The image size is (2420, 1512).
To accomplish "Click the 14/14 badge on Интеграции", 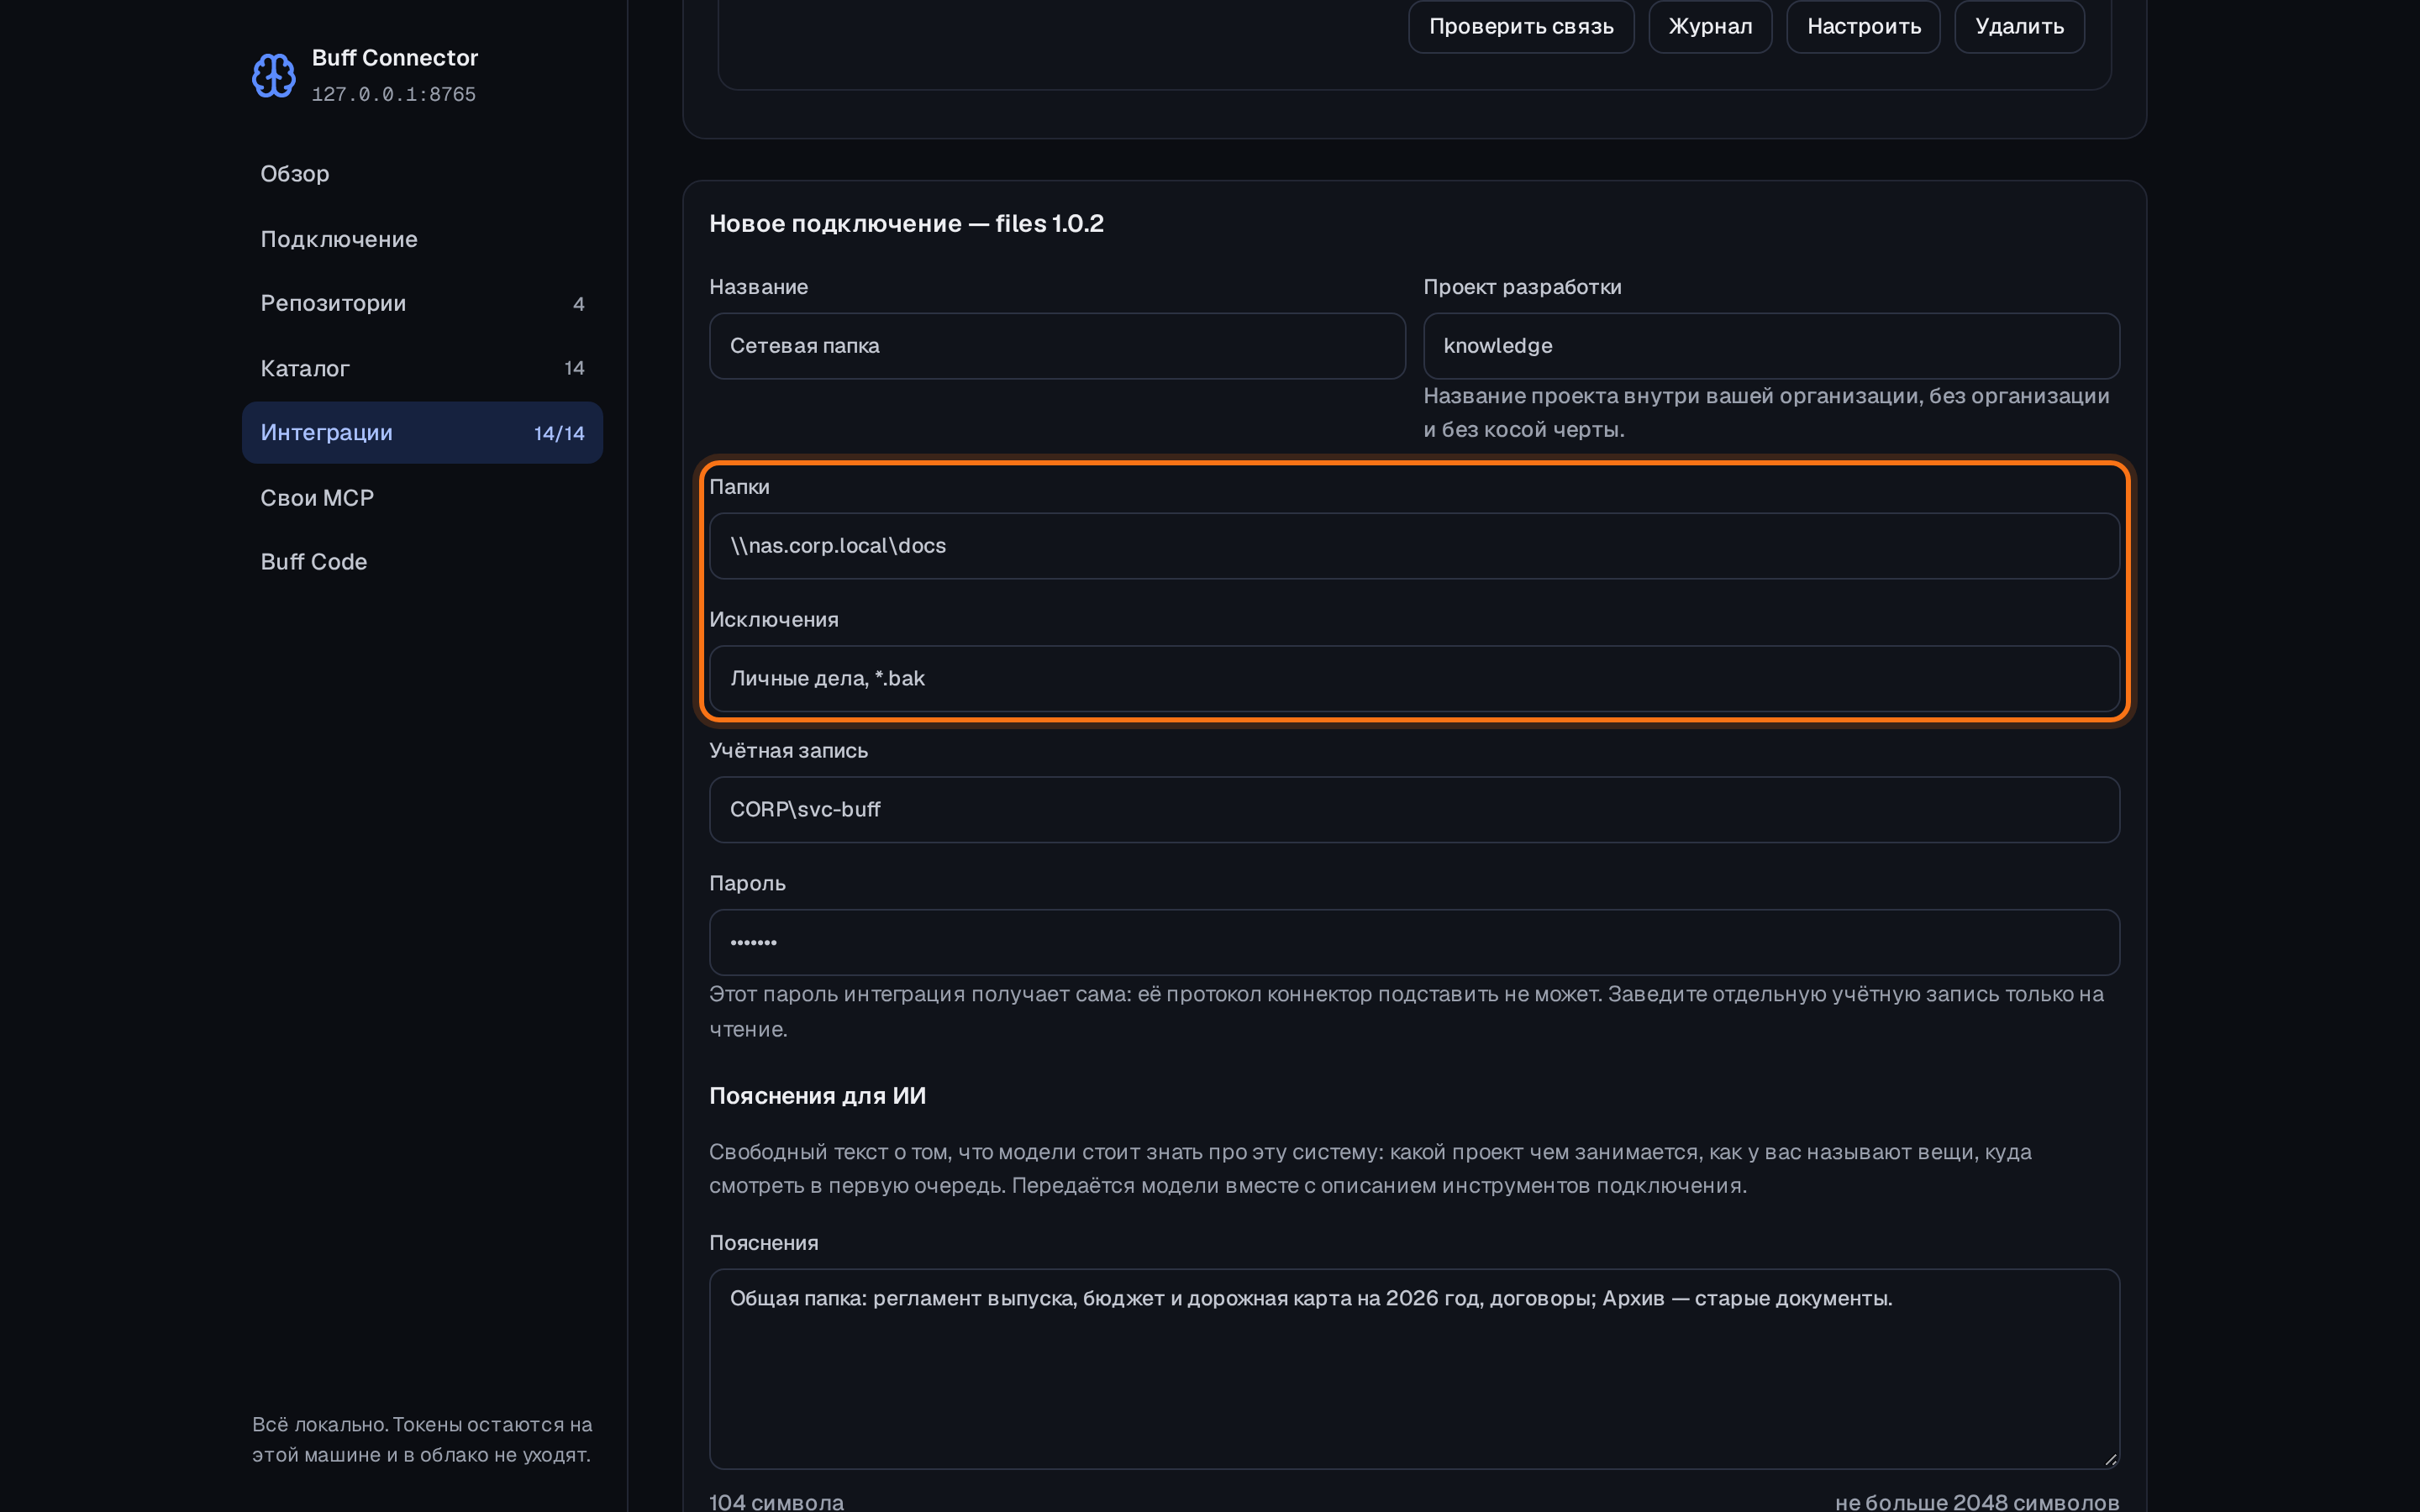I will click(x=559, y=434).
